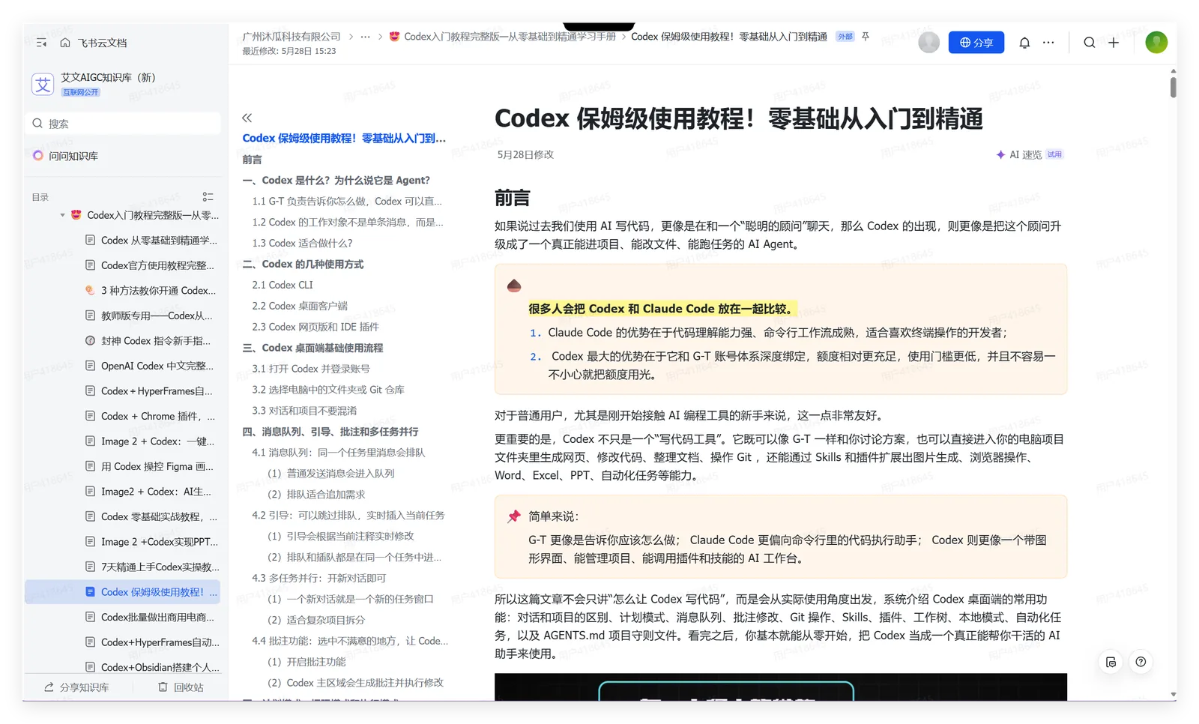This screenshot has height=724, width=1199.
Task: Click the 艾文AIGC知识库 logo icon
Action: 43,84
